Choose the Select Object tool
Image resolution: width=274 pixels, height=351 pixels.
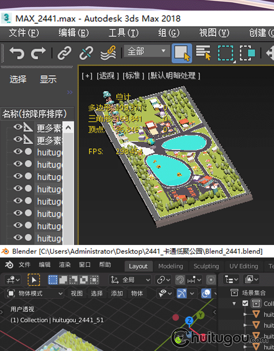point(182,53)
